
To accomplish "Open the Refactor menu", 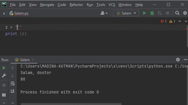I will coord(76,5).
